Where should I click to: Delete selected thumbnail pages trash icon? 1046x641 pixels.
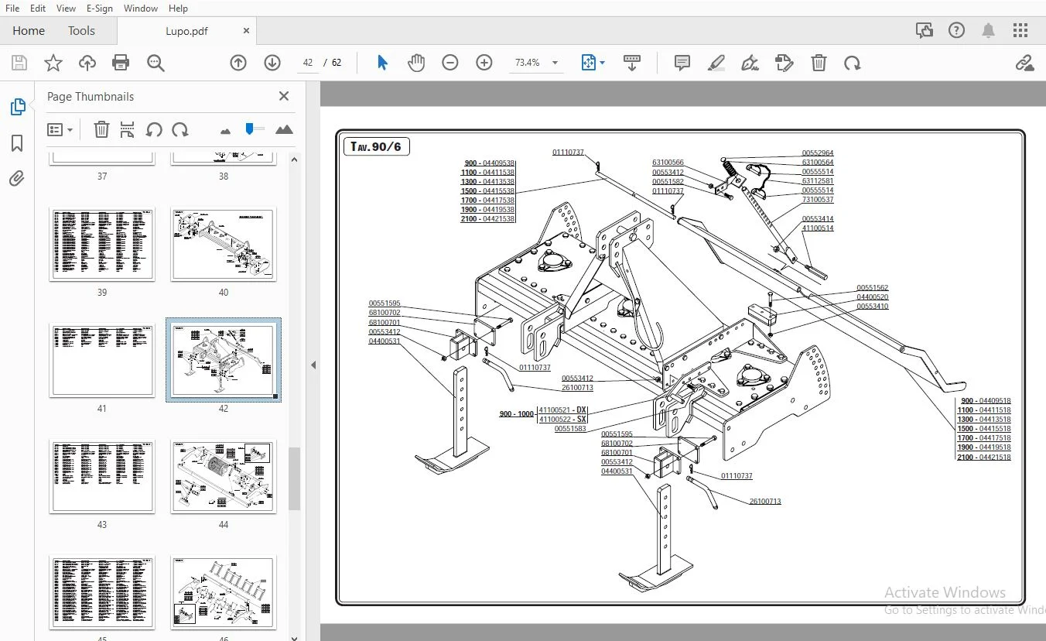[101, 129]
